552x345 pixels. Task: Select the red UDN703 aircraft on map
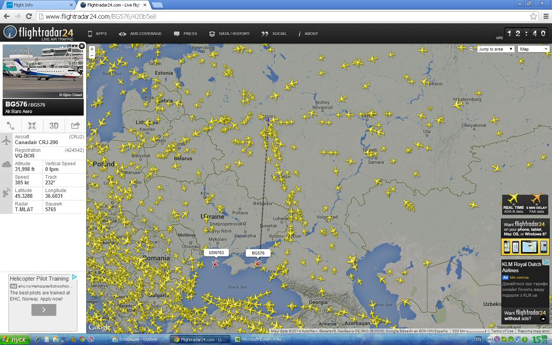pos(215,264)
